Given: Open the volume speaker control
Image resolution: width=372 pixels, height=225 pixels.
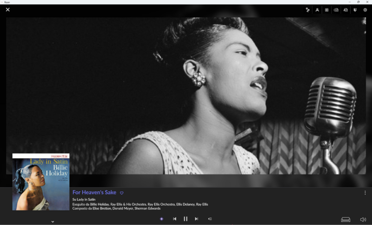Looking at the screenshot, I should [x=363, y=219].
